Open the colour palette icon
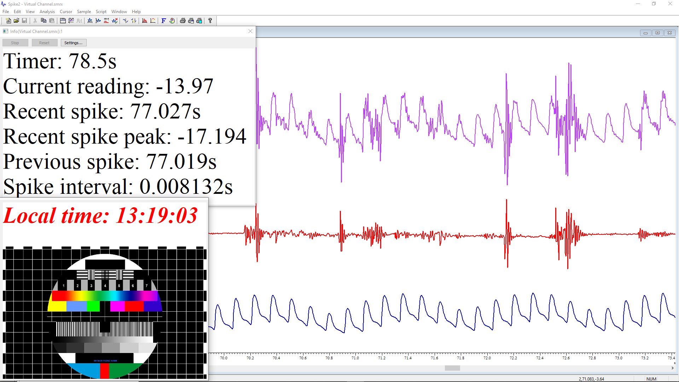This screenshot has height=382, width=679. click(172, 21)
